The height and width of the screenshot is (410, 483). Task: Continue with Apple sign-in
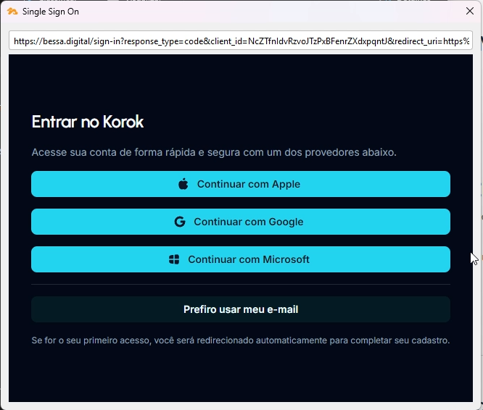241,184
